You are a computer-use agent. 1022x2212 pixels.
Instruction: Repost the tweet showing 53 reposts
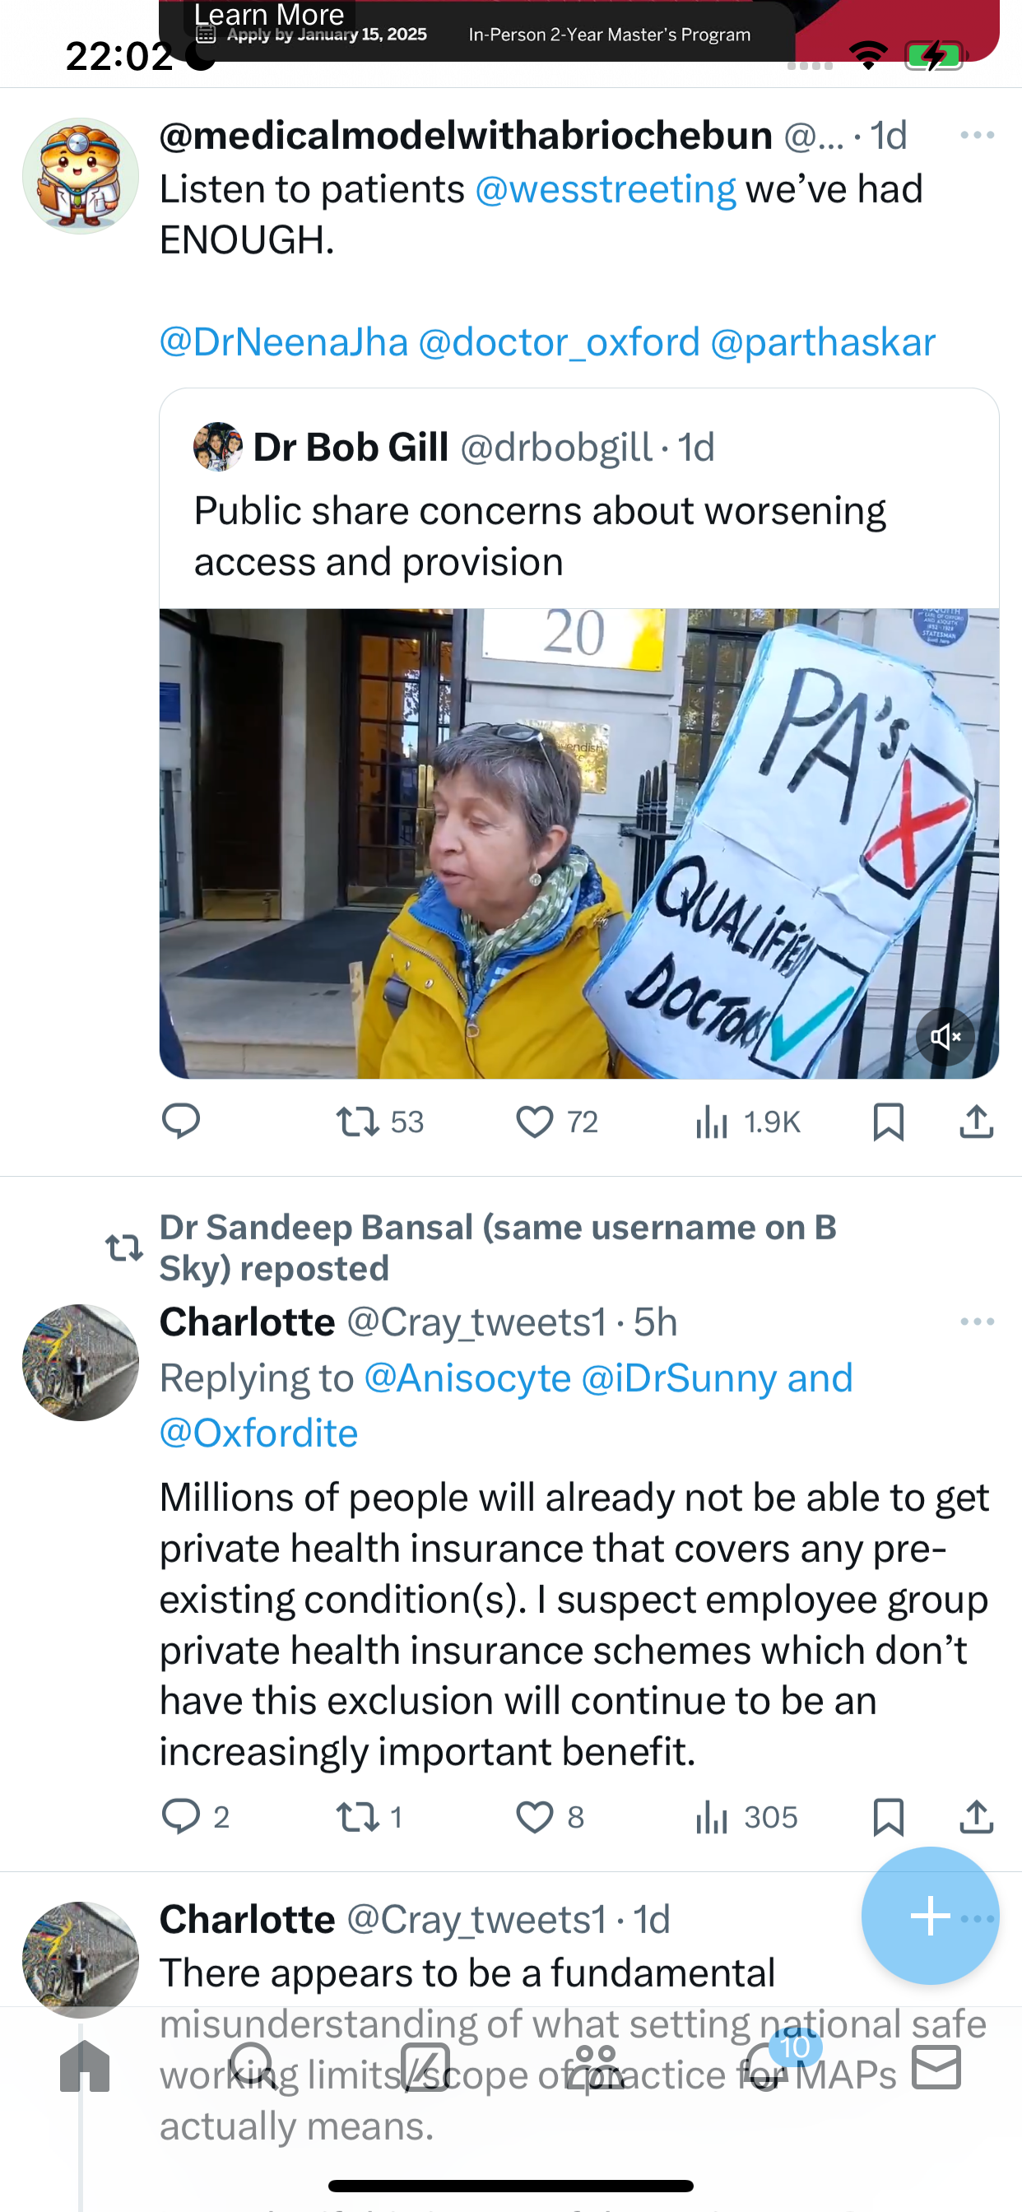point(379,1122)
